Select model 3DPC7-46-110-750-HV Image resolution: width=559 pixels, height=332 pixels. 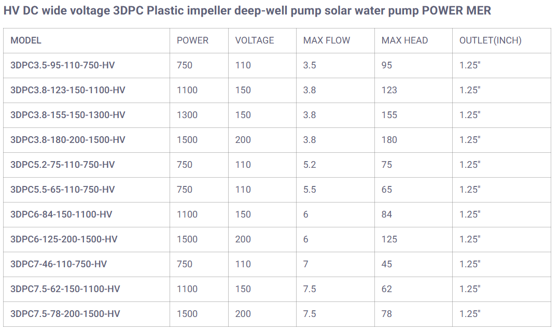tap(59, 264)
